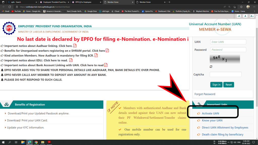Screen dimensions: 258x145
Task: Click Reset button
Action: click(x=229, y=85)
